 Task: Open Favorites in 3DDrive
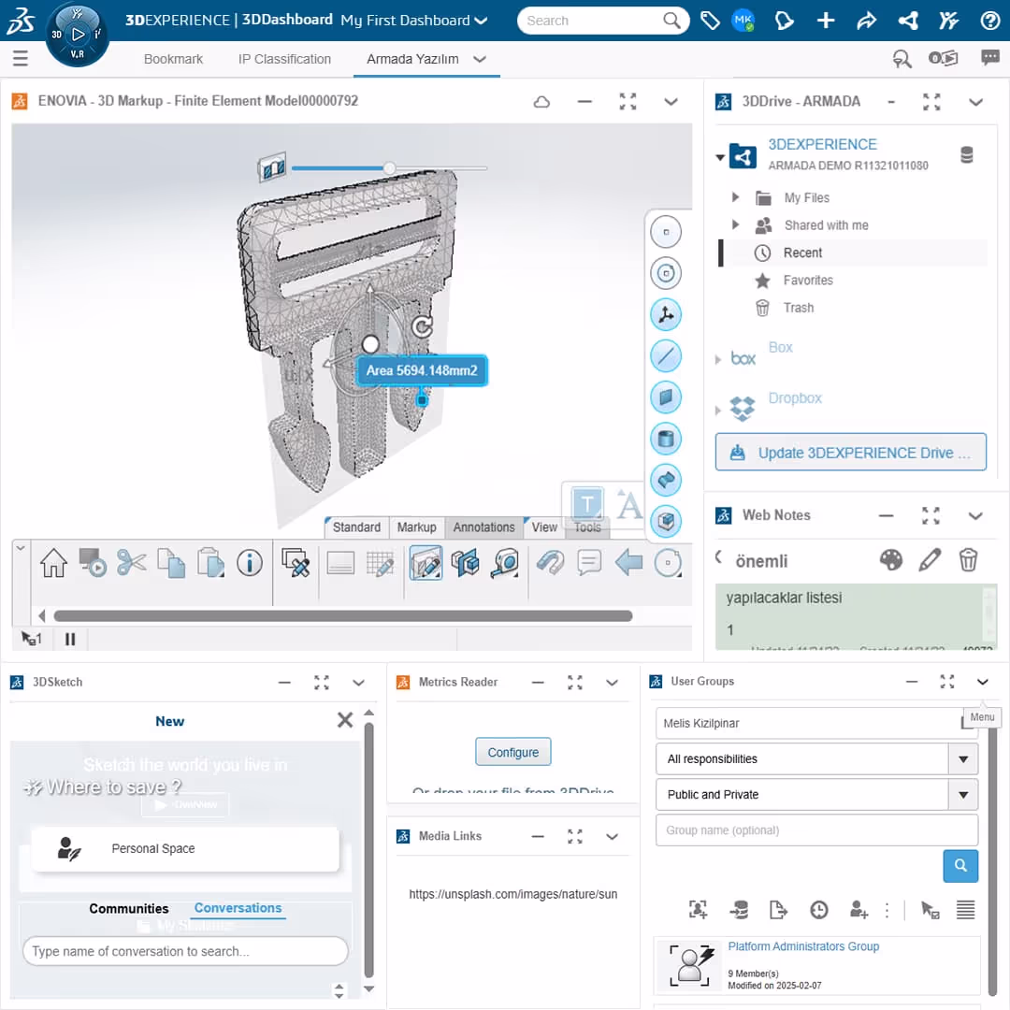click(808, 281)
